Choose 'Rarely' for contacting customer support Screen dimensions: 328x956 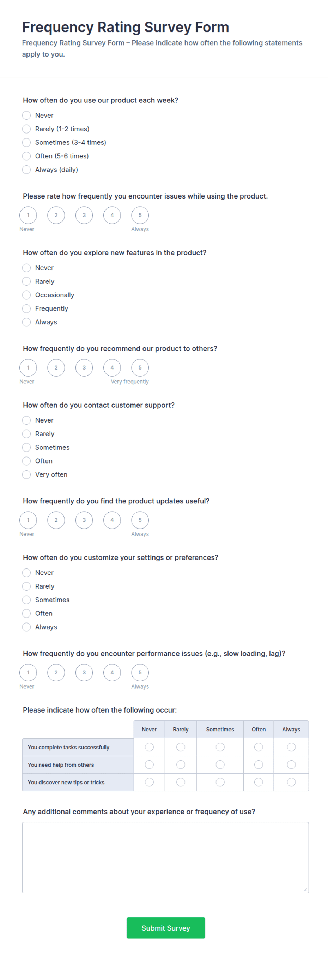pyautogui.click(x=26, y=434)
